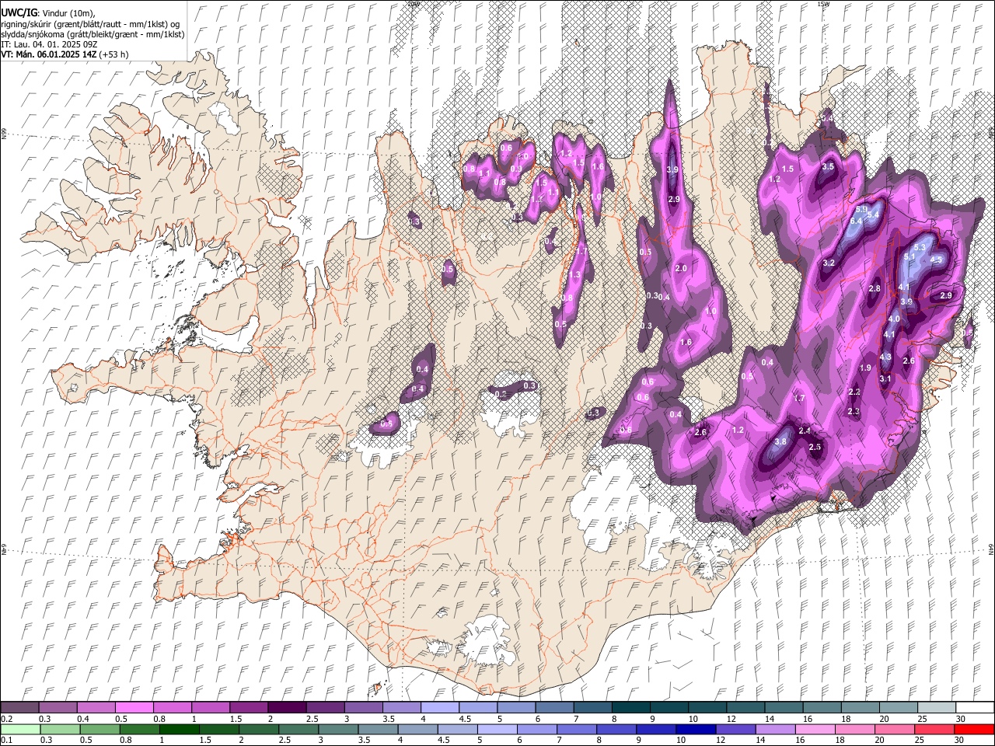Viewport: 995px width, 746px height.
Task: Click the 2.2 precipitation value on map
Action: click(854, 392)
